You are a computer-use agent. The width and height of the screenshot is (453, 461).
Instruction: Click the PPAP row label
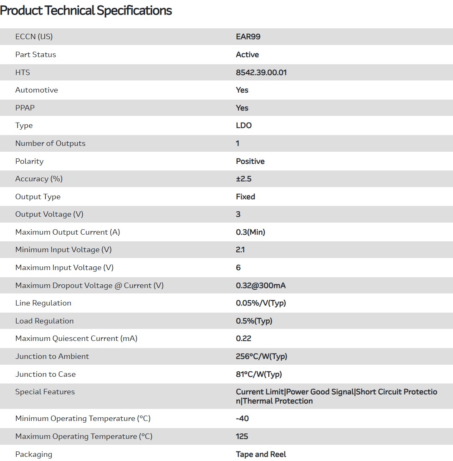tap(25, 108)
